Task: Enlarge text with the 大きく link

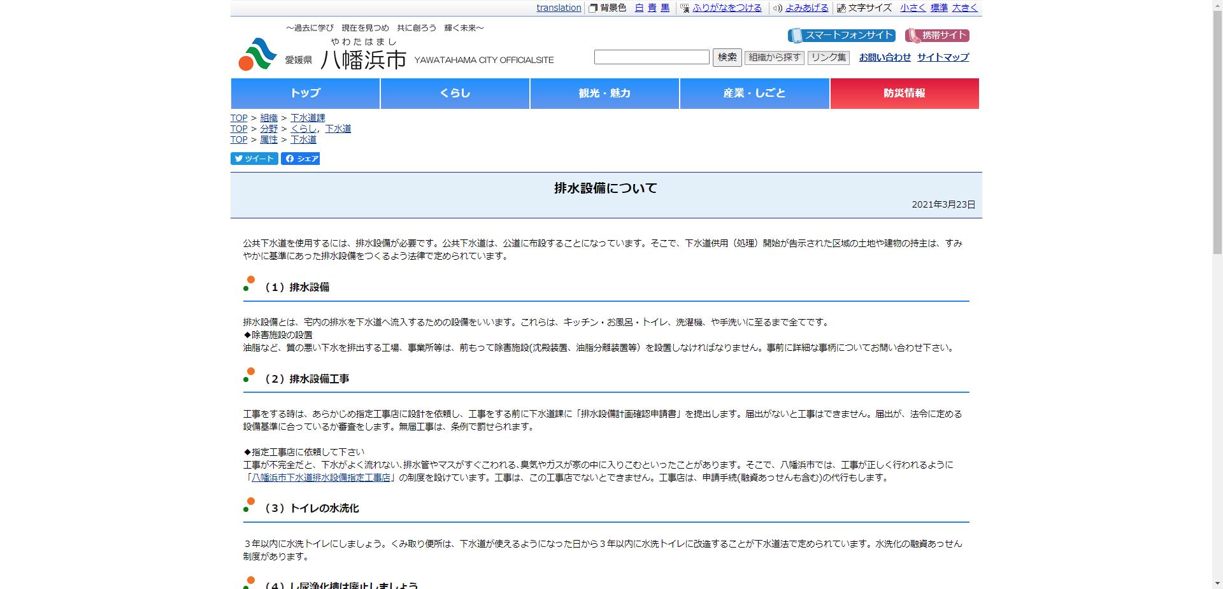Action: point(964,8)
